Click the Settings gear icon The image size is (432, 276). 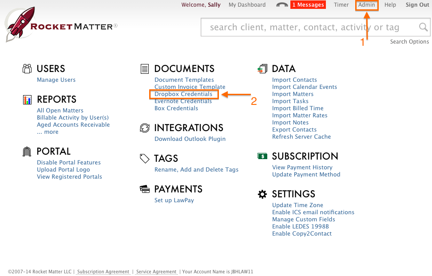262,194
